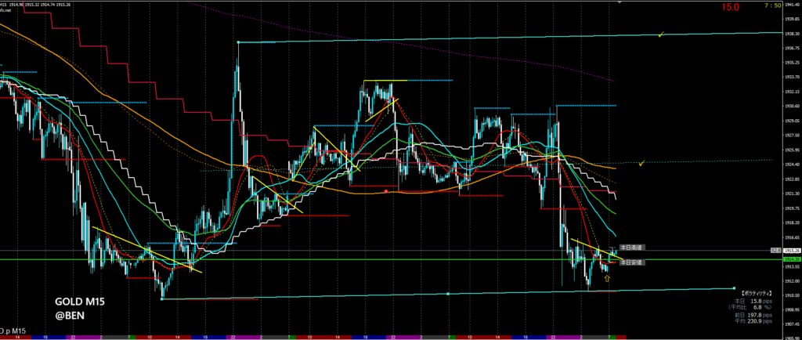Viewport: 802px width, 340px height.
Task: Select the cyan anchor point at the spike high
Action: click(238, 42)
